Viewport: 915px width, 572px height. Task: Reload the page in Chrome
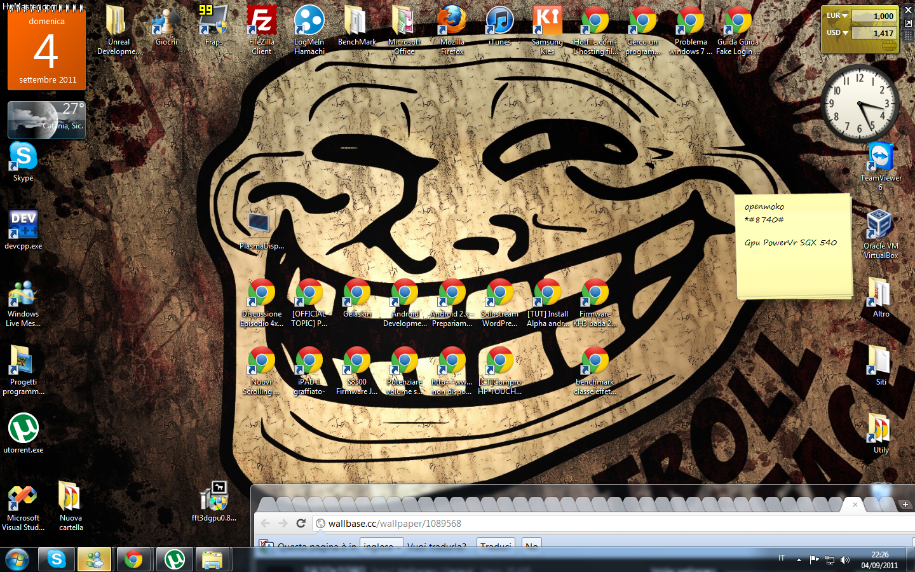301,523
